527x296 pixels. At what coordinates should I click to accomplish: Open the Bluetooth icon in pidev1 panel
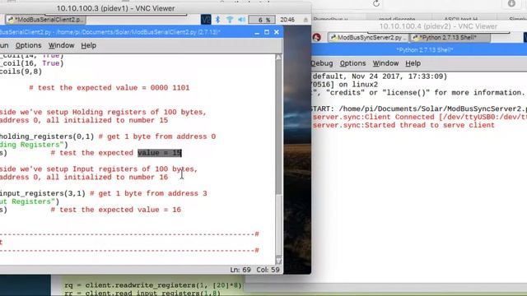point(217,20)
